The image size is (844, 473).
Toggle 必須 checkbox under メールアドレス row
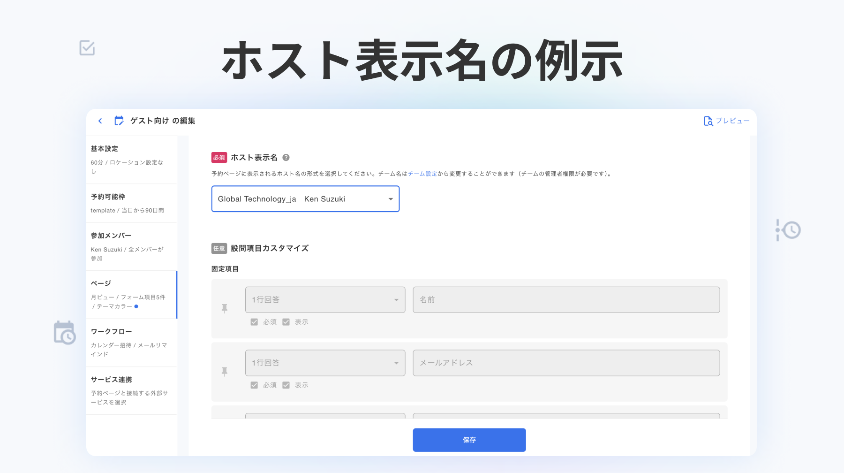[254, 385]
